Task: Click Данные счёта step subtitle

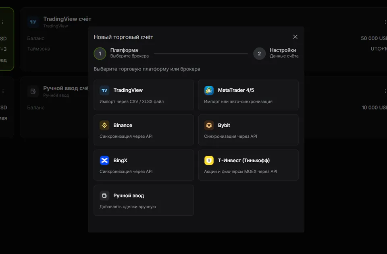Action: [x=284, y=56]
